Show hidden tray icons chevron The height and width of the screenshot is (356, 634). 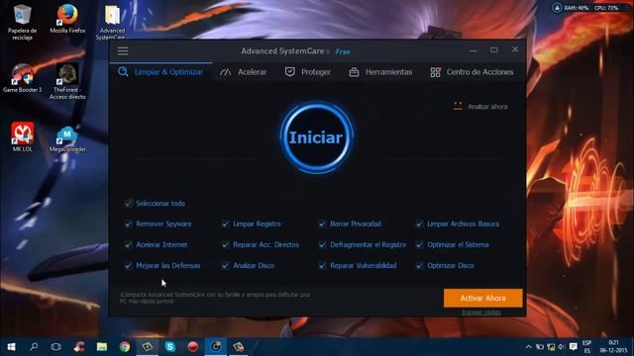[528, 347]
